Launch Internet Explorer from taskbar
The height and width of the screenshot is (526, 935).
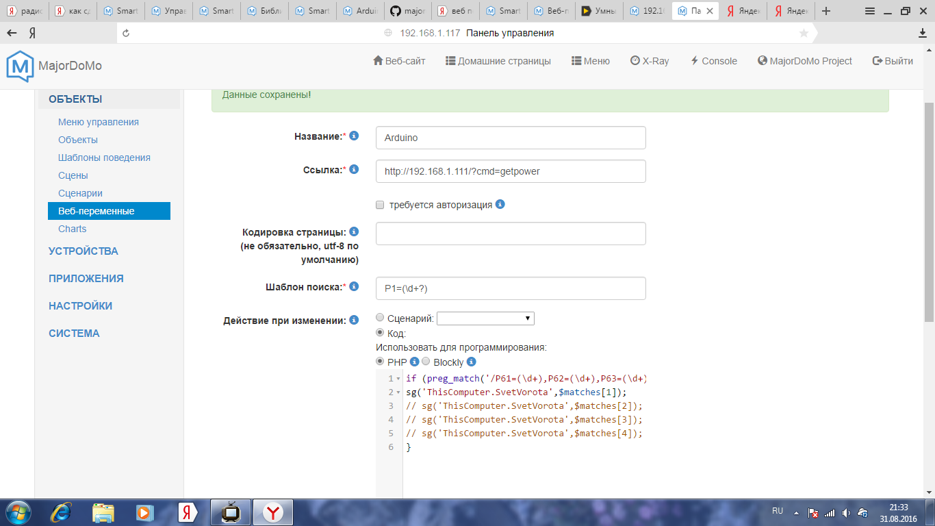point(62,512)
